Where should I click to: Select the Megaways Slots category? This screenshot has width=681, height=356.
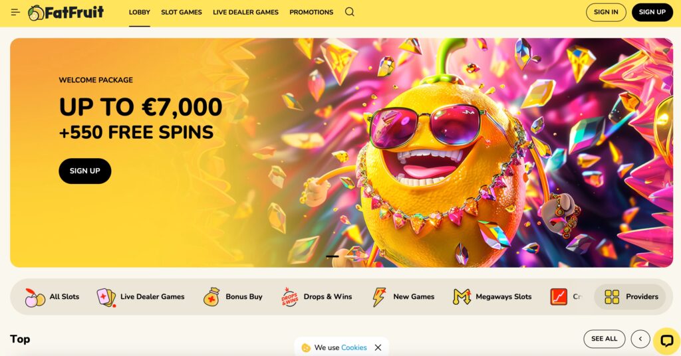(x=492, y=297)
